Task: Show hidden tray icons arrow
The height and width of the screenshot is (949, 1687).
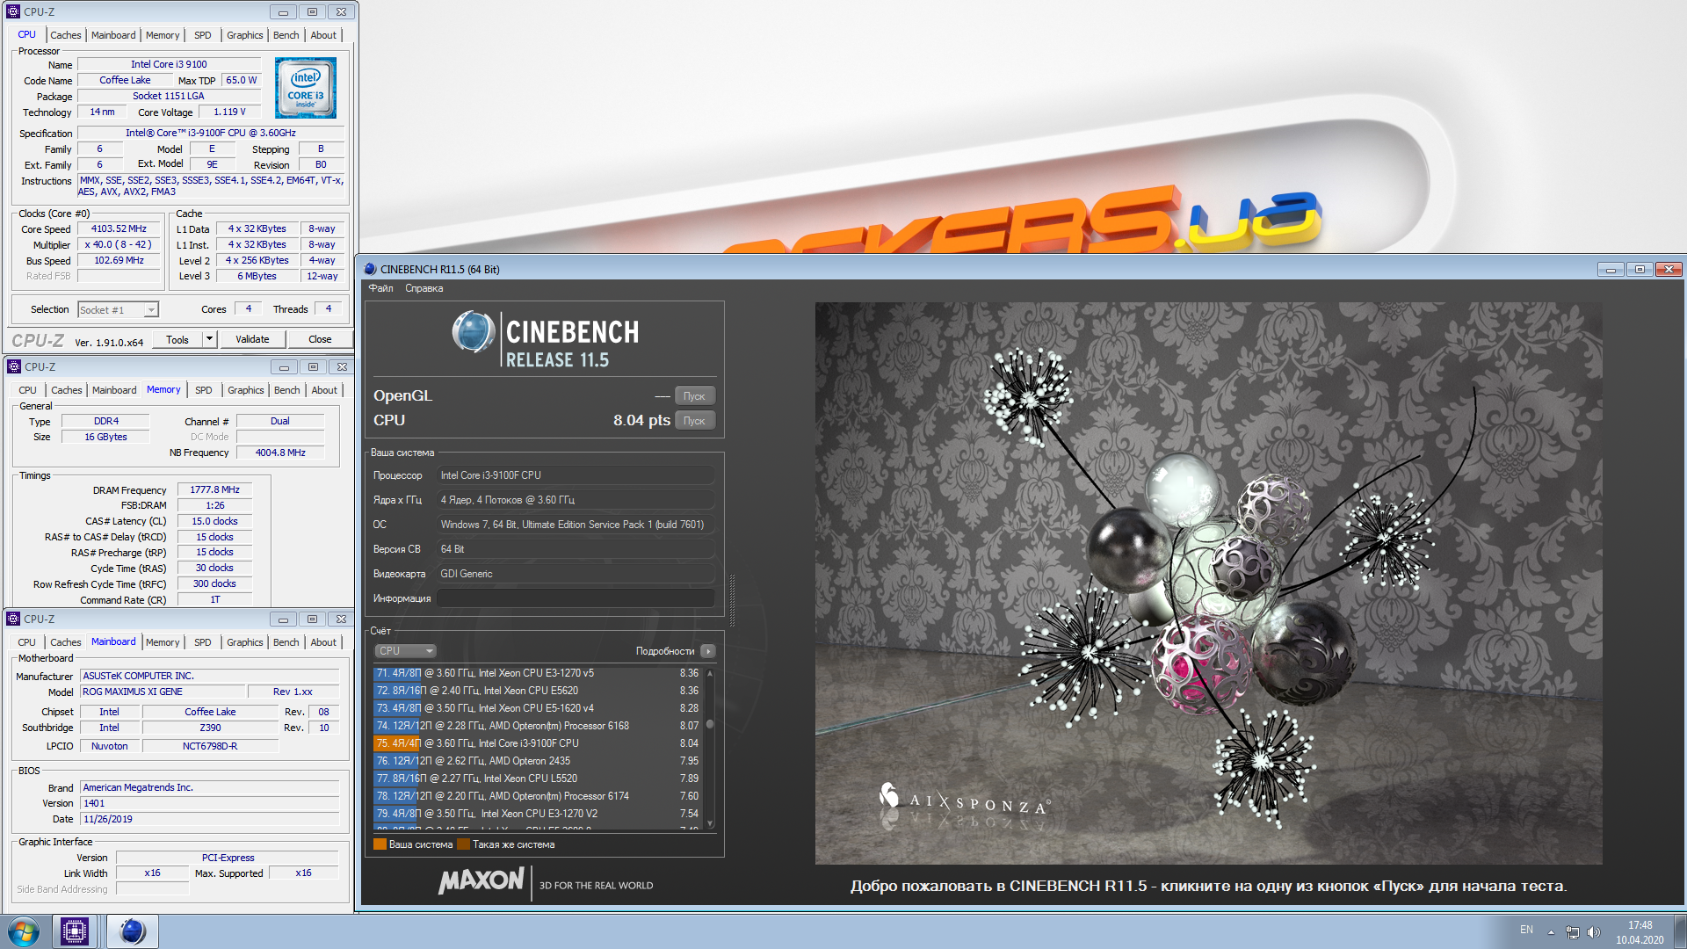Action: pos(1551,931)
